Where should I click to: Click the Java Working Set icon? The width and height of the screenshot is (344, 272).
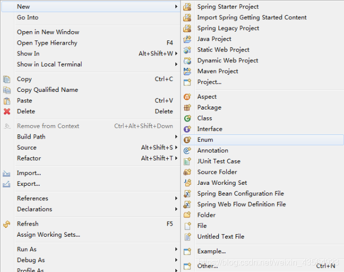[x=187, y=183]
